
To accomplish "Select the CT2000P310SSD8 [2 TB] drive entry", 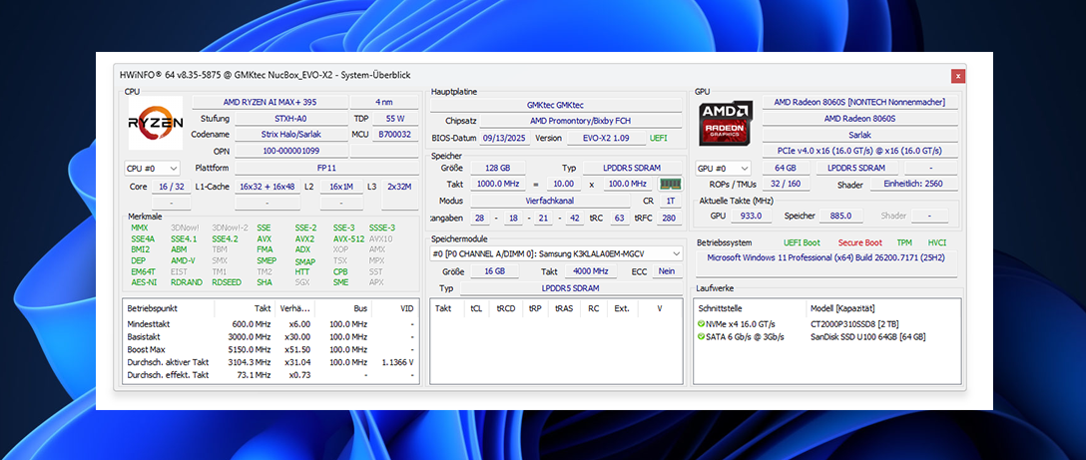I will click(x=852, y=324).
